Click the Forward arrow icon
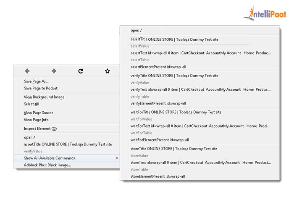The width and height of the screenshot is (294, 210). click(54, 71)
